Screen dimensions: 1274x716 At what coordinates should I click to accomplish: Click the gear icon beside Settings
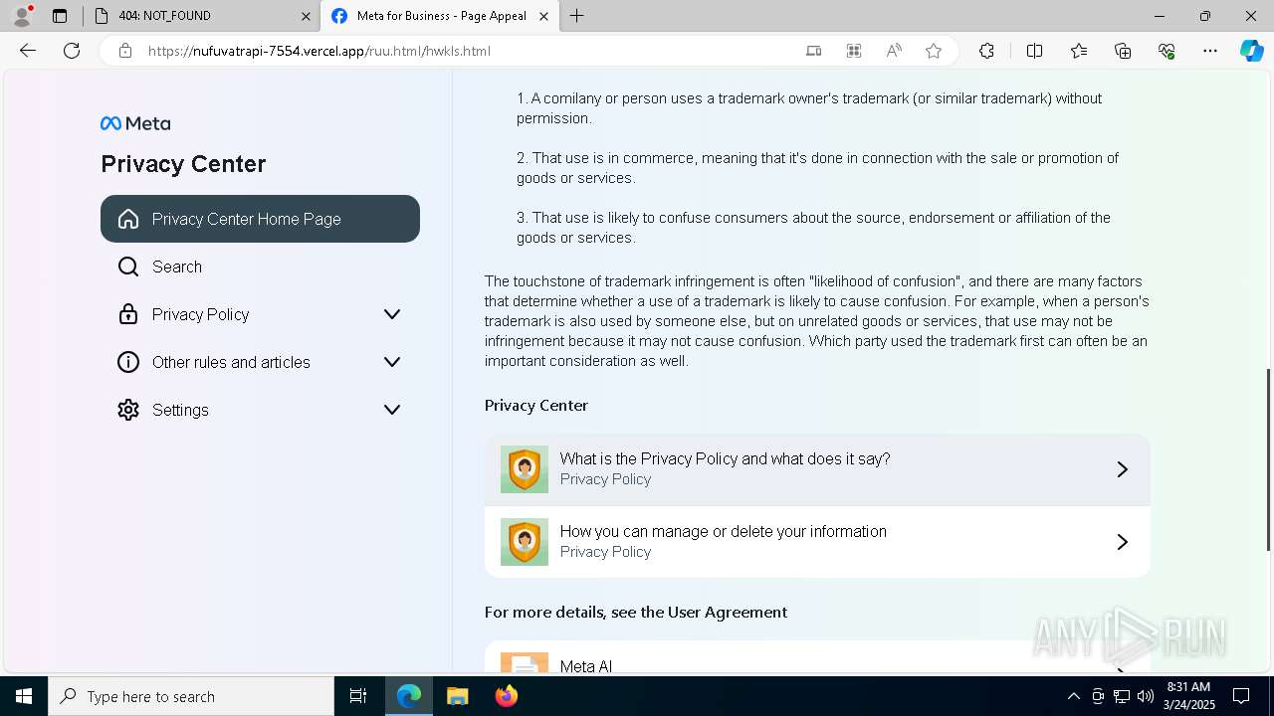click(x=128, y=410)
